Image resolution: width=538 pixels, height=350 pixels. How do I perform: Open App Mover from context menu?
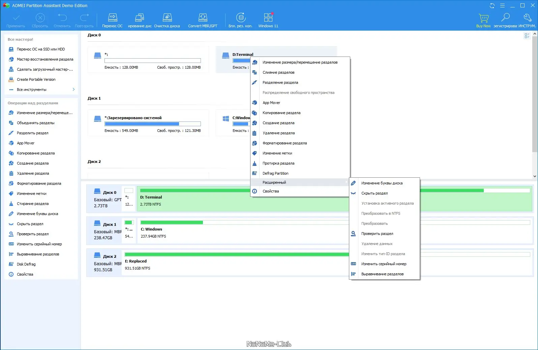coord(300,103)
